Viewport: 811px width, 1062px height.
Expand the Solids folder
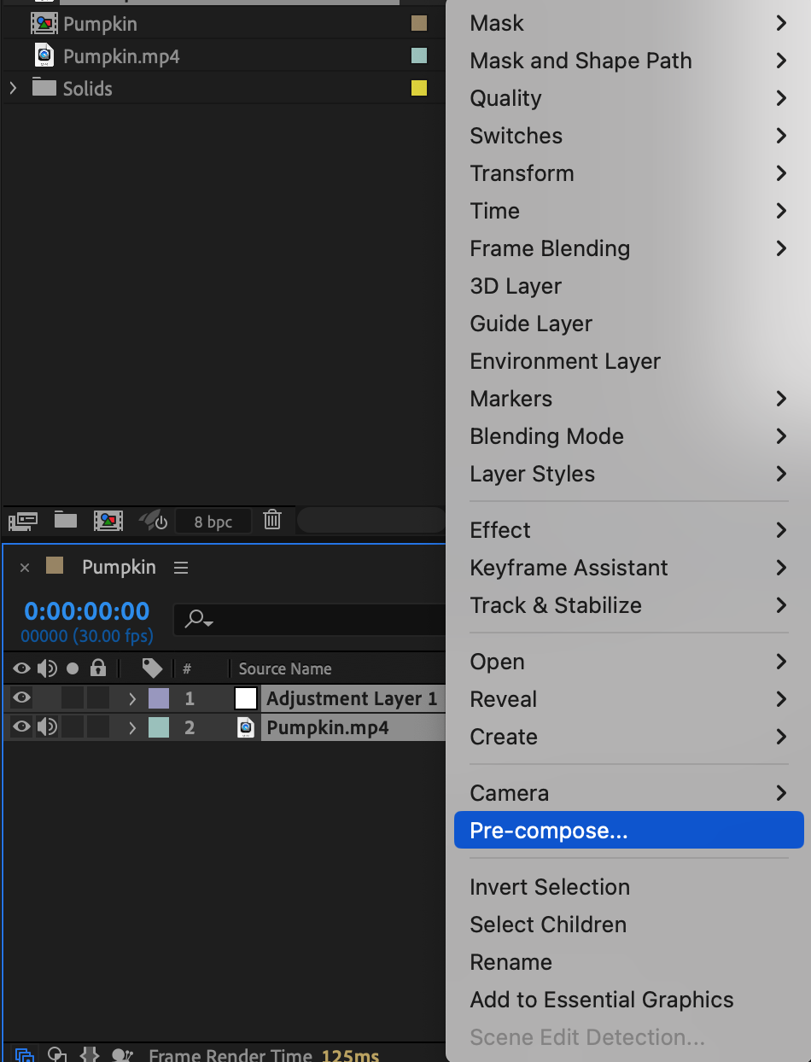point(13,88)
